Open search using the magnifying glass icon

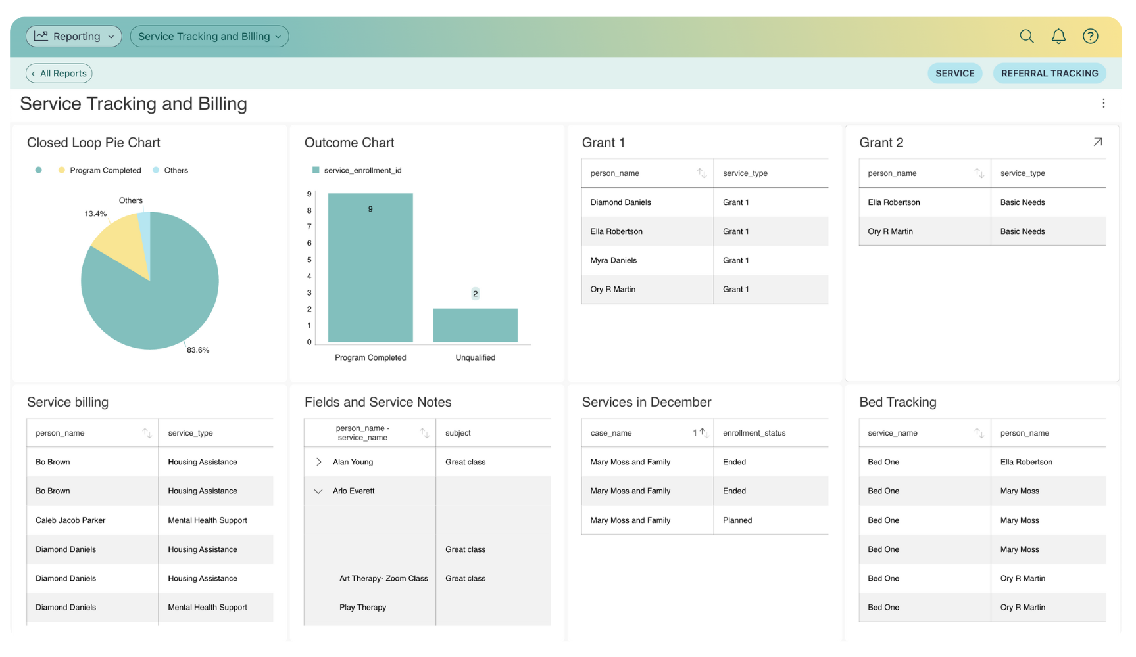pyautogui.click(x=1026, y=36)
